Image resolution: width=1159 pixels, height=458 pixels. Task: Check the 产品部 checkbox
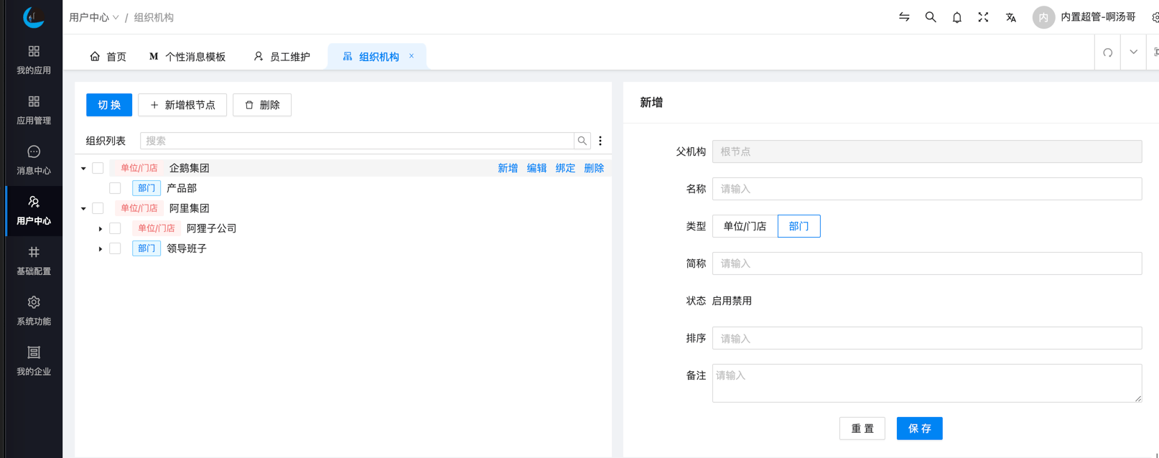click(x=115, y=188)
